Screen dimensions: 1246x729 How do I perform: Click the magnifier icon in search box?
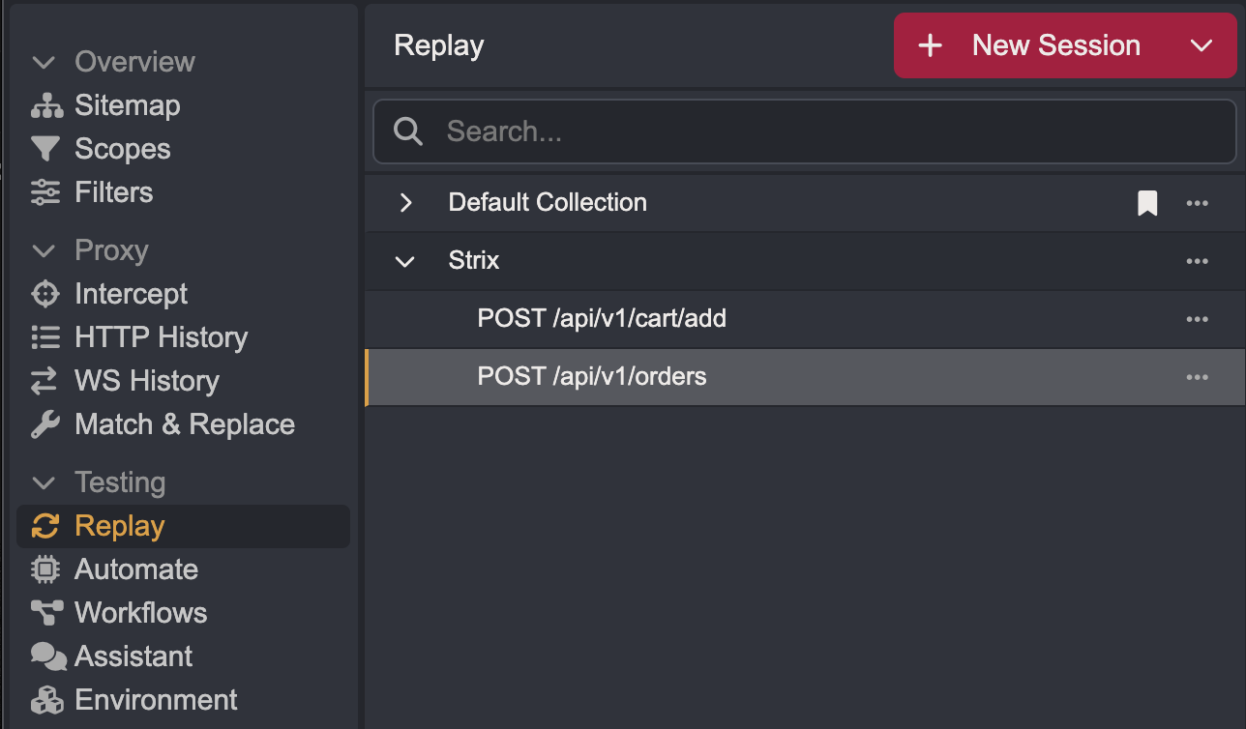408,132
